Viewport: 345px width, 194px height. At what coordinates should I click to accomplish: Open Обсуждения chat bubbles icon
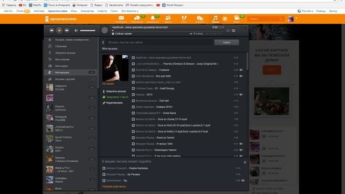pyautogui.click(x=137, y=19)
